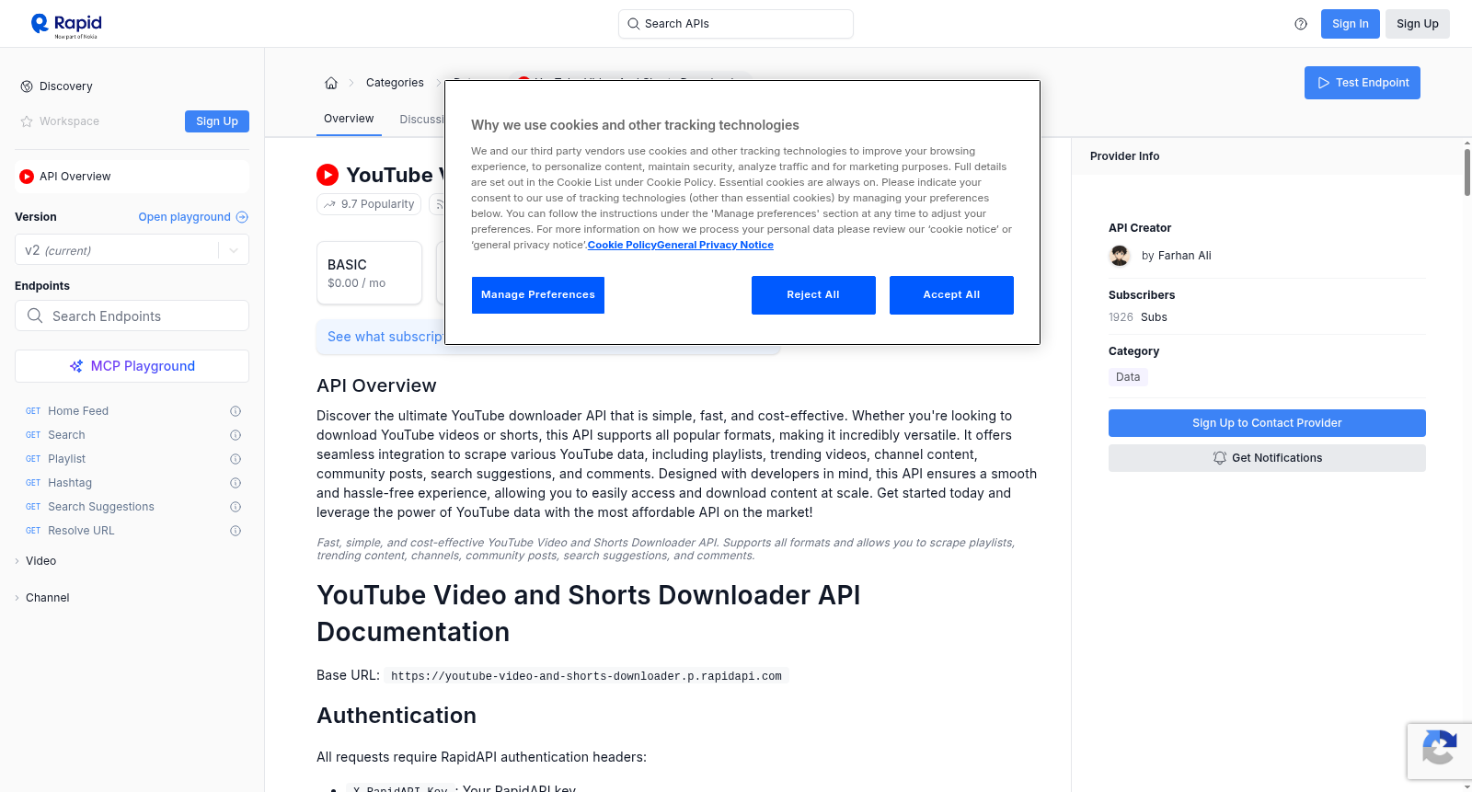The height and width of the screenshot is (792, 1472).
Task: Open info icon for Search Suggestions endpoint
Action: 236,507
